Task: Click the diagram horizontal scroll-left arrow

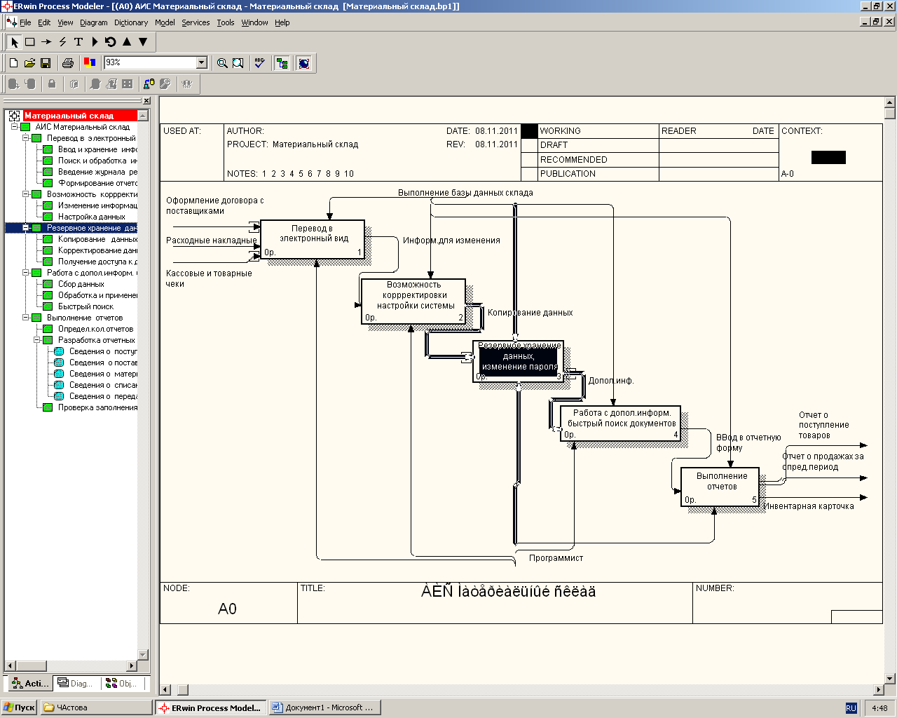Action: (165, 690)
